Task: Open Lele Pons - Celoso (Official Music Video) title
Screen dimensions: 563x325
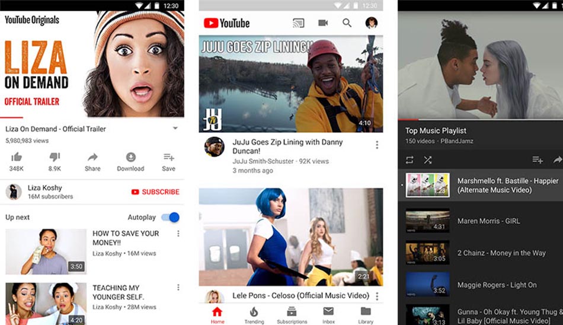Action: click(300, 295)
